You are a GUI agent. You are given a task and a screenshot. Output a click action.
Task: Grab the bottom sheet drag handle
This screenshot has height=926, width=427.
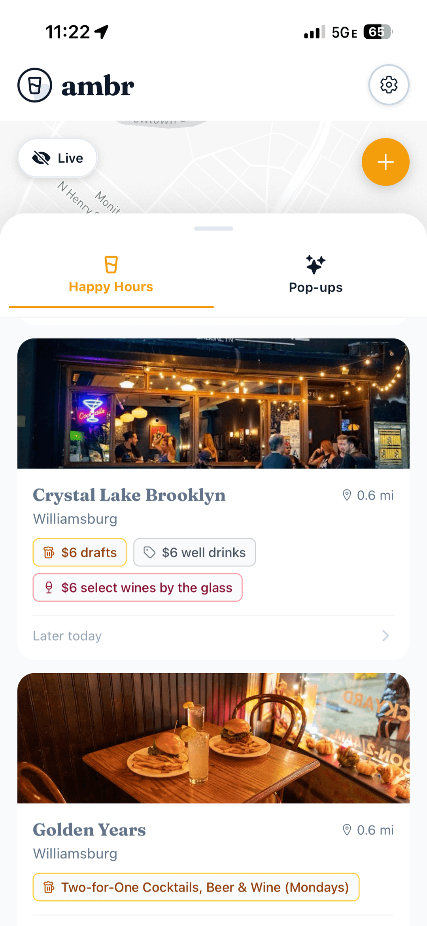[x=213, y=228]
